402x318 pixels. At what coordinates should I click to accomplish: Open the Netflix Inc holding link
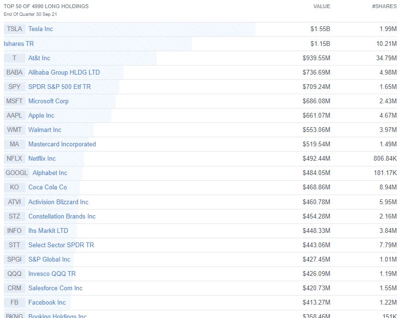[42, 158]
